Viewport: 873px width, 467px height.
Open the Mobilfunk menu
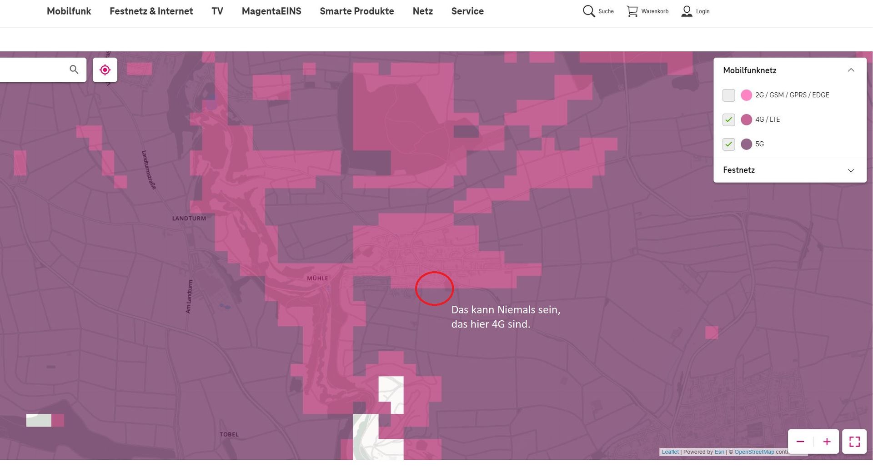point(69,11)
